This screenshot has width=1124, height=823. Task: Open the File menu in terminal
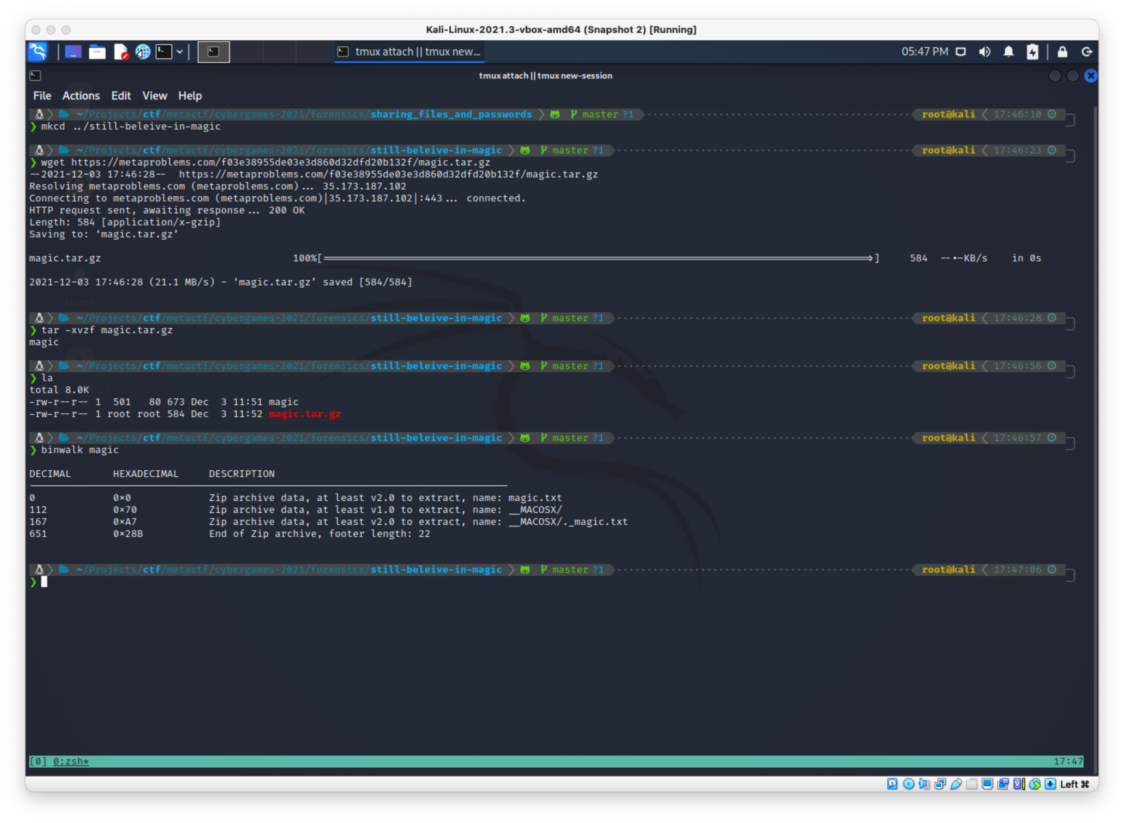(x=42, y=95)
